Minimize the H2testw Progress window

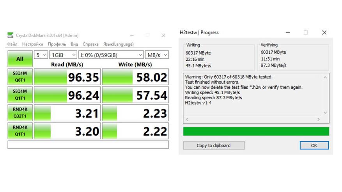pos(288,33)
